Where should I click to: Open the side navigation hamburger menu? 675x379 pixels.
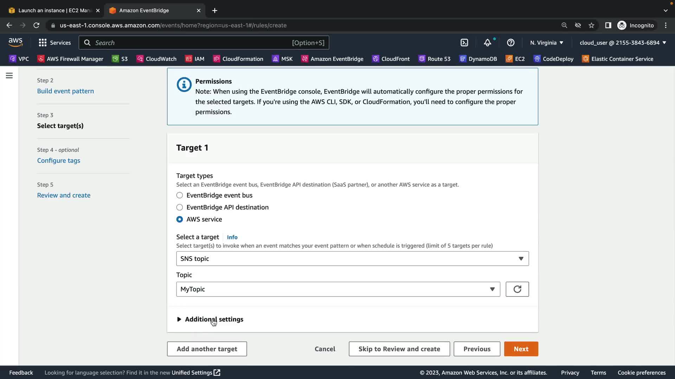[x=9, y=75]
